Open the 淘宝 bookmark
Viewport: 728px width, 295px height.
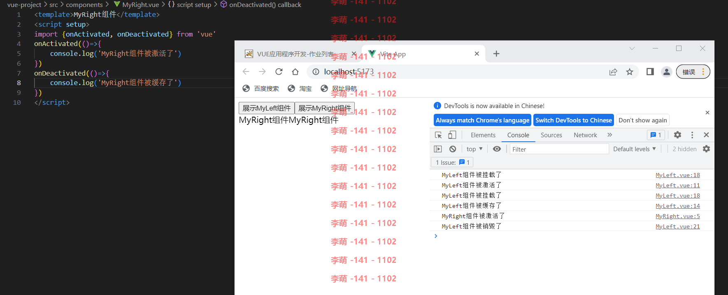tap(300, 88)
